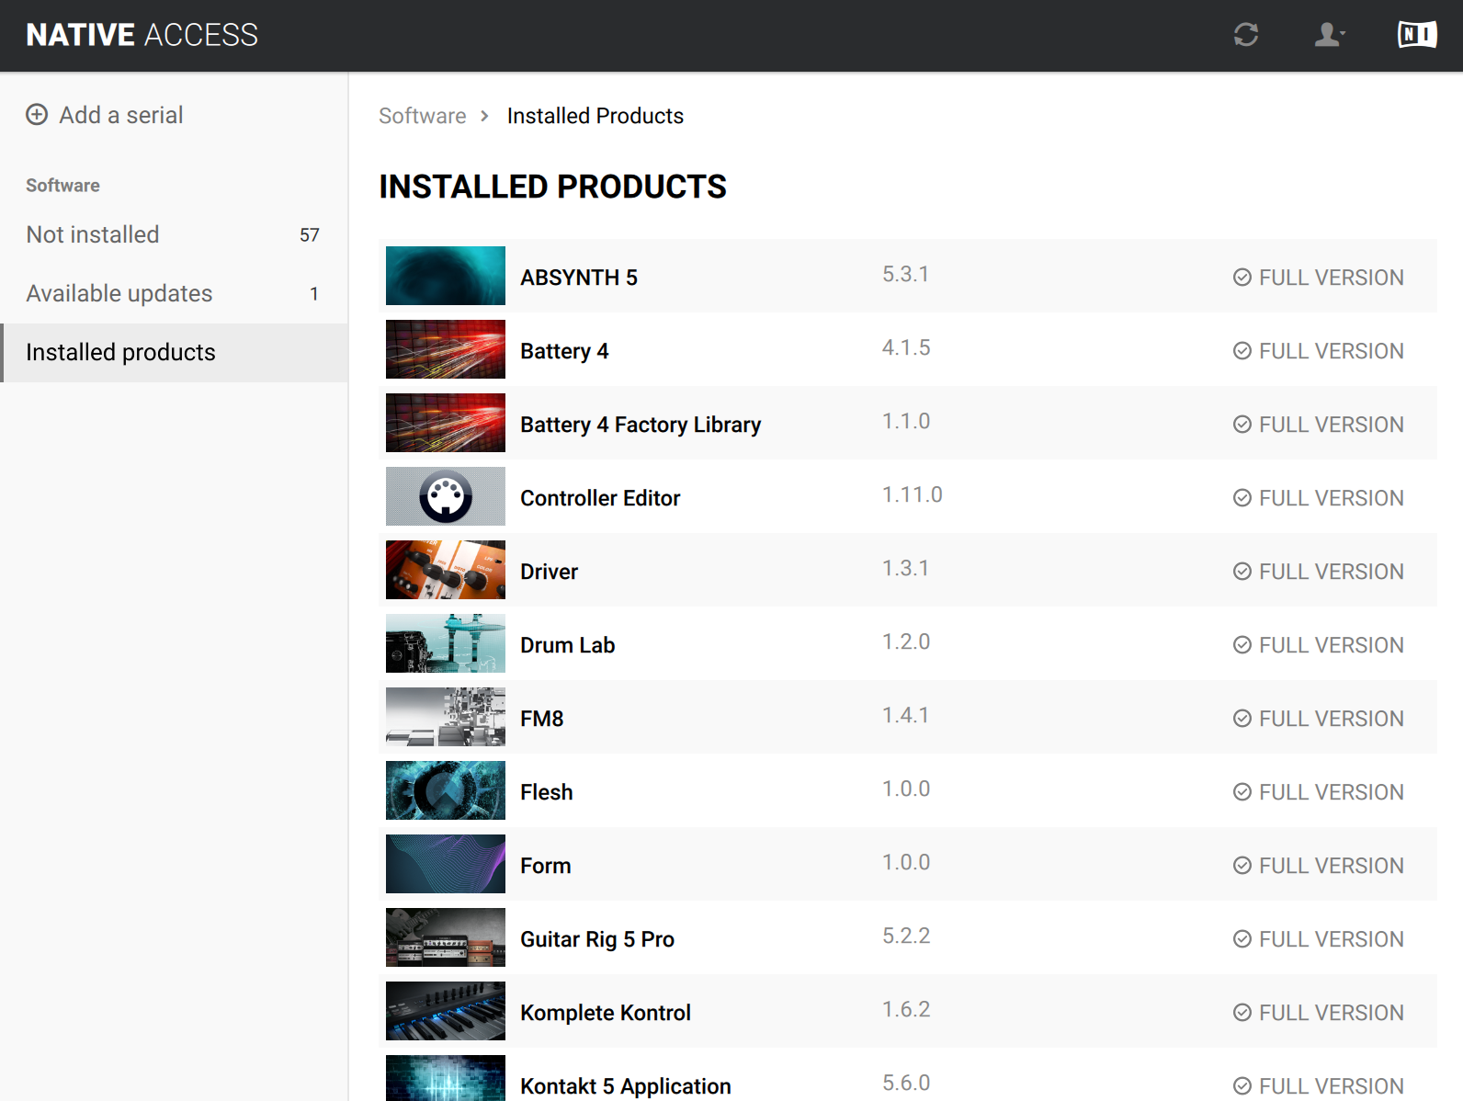Select Installed products in sidebar

coord(174,353)
